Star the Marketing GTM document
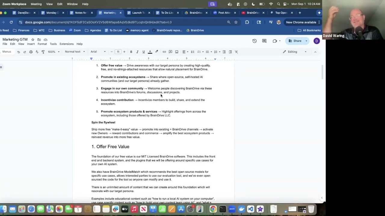This screenshot has width=385, height=216. 33,40
